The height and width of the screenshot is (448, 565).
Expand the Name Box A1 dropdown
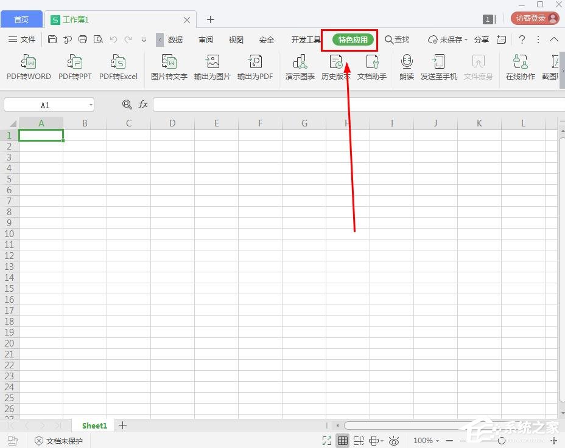(91, 105)
